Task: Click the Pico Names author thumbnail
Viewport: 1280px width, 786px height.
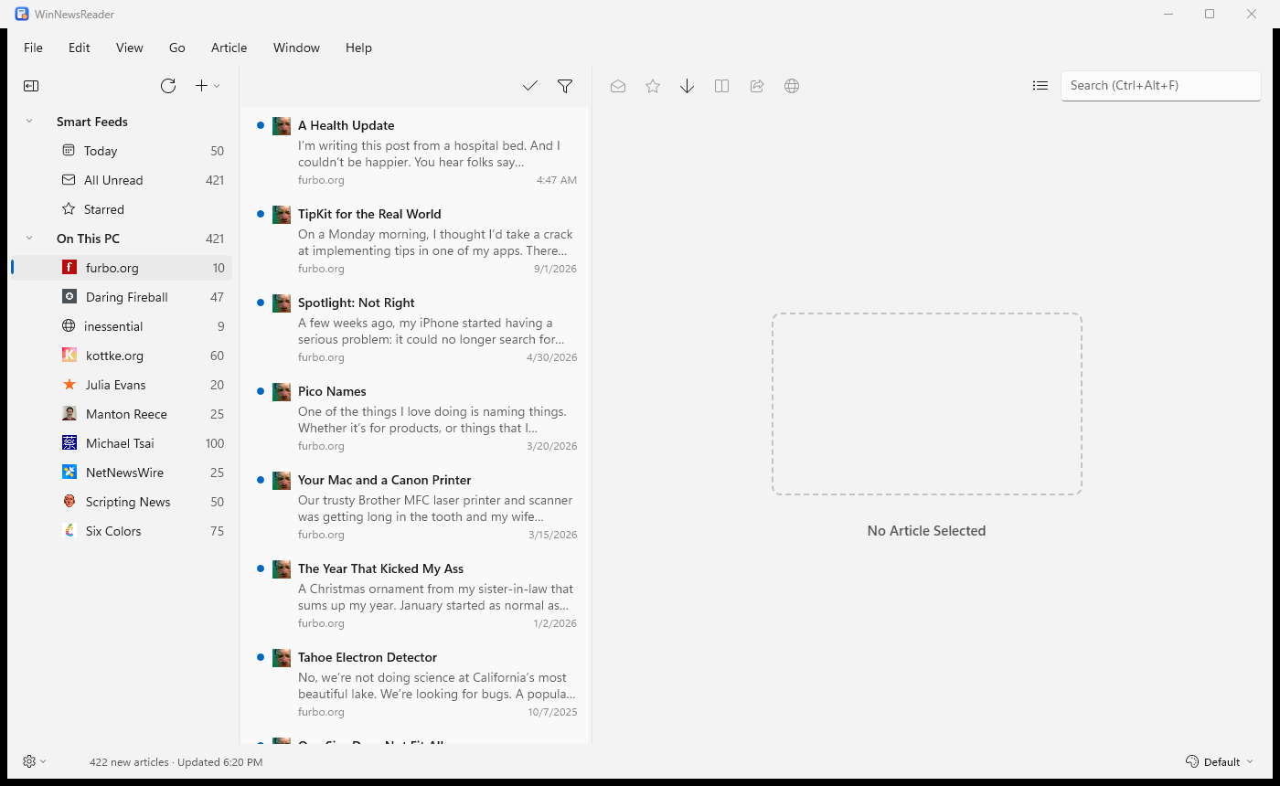Action: (x=282, y=392)
